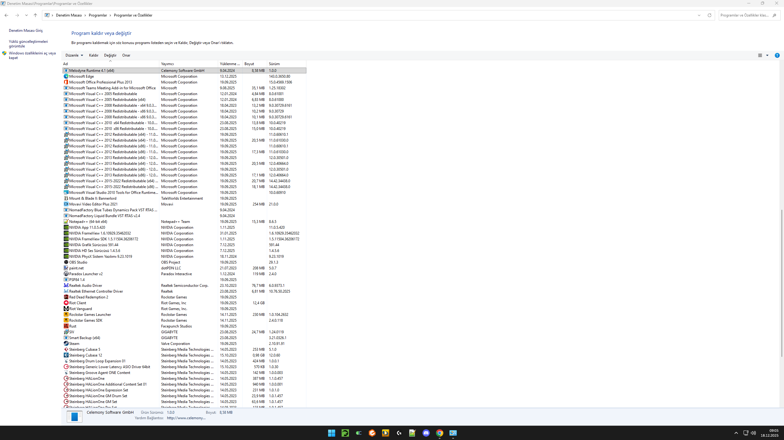This screenshot has height=440, width=784.
Task: Click the Onar toolbar command
Action: pyautogui.click(x=126, y=55)
